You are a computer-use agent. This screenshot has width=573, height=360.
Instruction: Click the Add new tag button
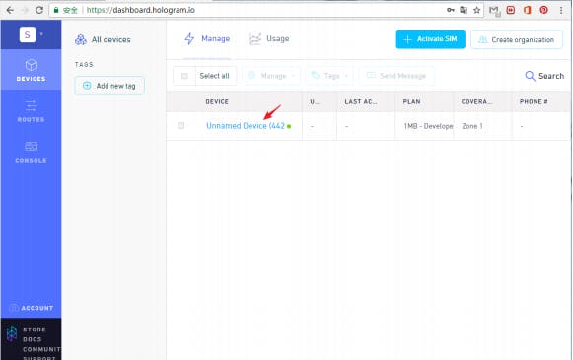(x=109, y=86)
